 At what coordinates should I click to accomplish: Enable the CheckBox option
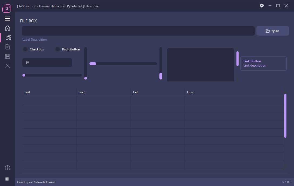pyautogui.click(x=25, y=49)
